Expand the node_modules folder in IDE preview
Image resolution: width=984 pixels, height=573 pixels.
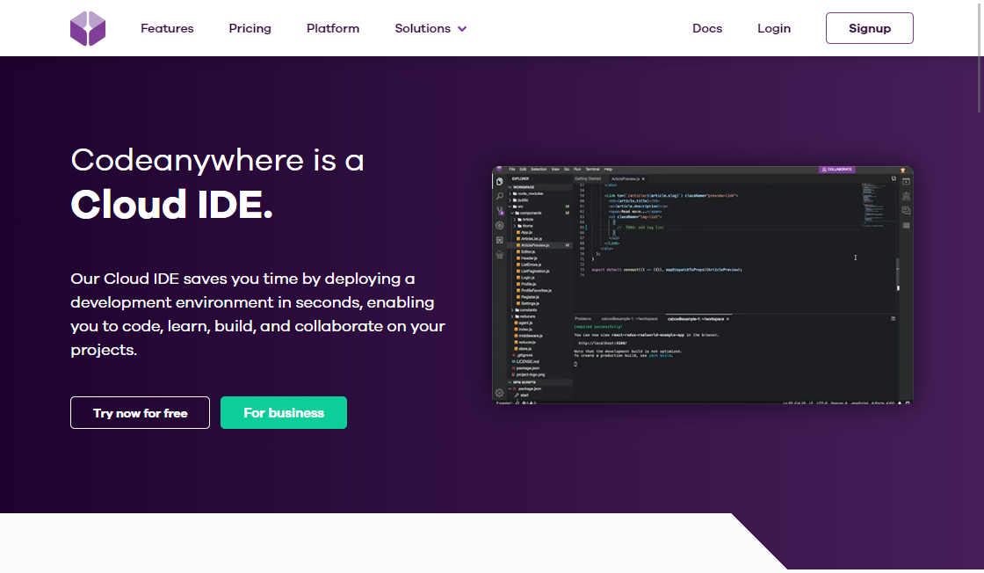point(526,193)
